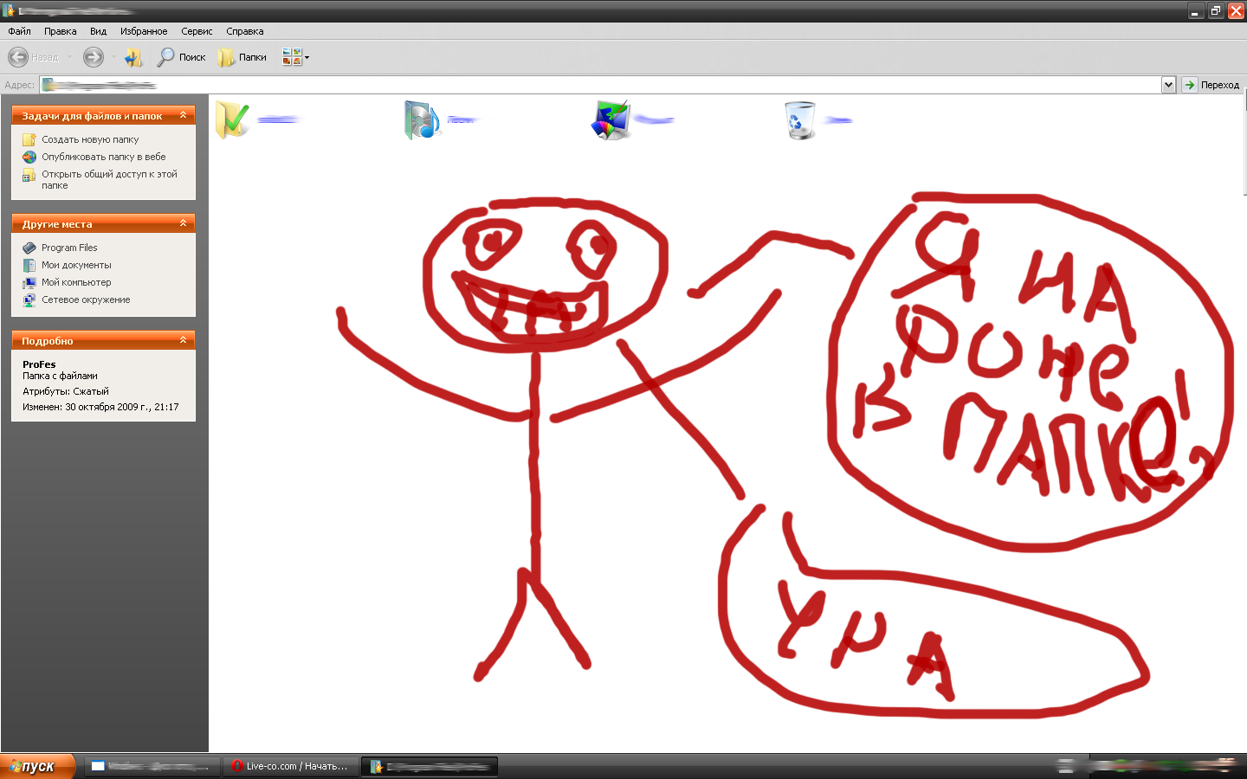
Task: Collapse the Другие места panel
Action: click(x=183, y=223)
